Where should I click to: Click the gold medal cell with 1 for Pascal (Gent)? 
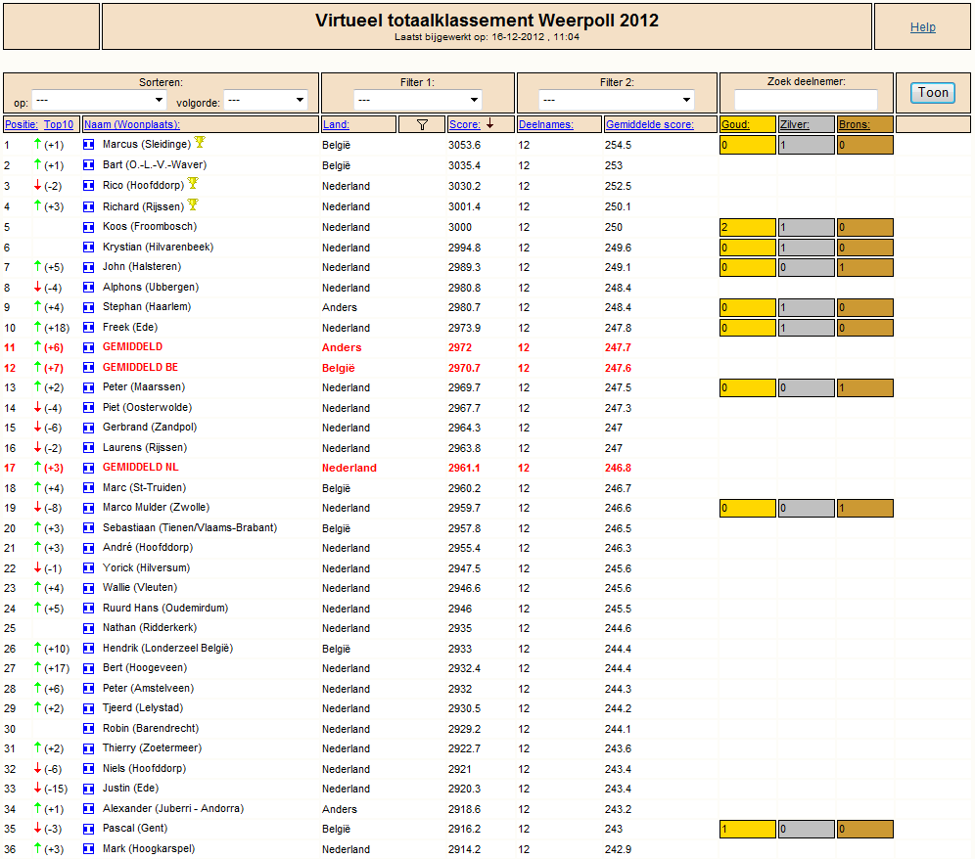click(x=748, y=829)
